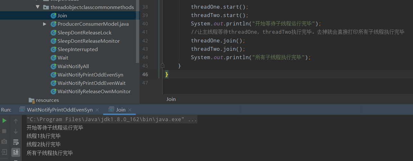Viewport: 413px width, 161px height.
Task: Click console output '开始等待子线程运行完毕'
Action: [x=55, y=128]
